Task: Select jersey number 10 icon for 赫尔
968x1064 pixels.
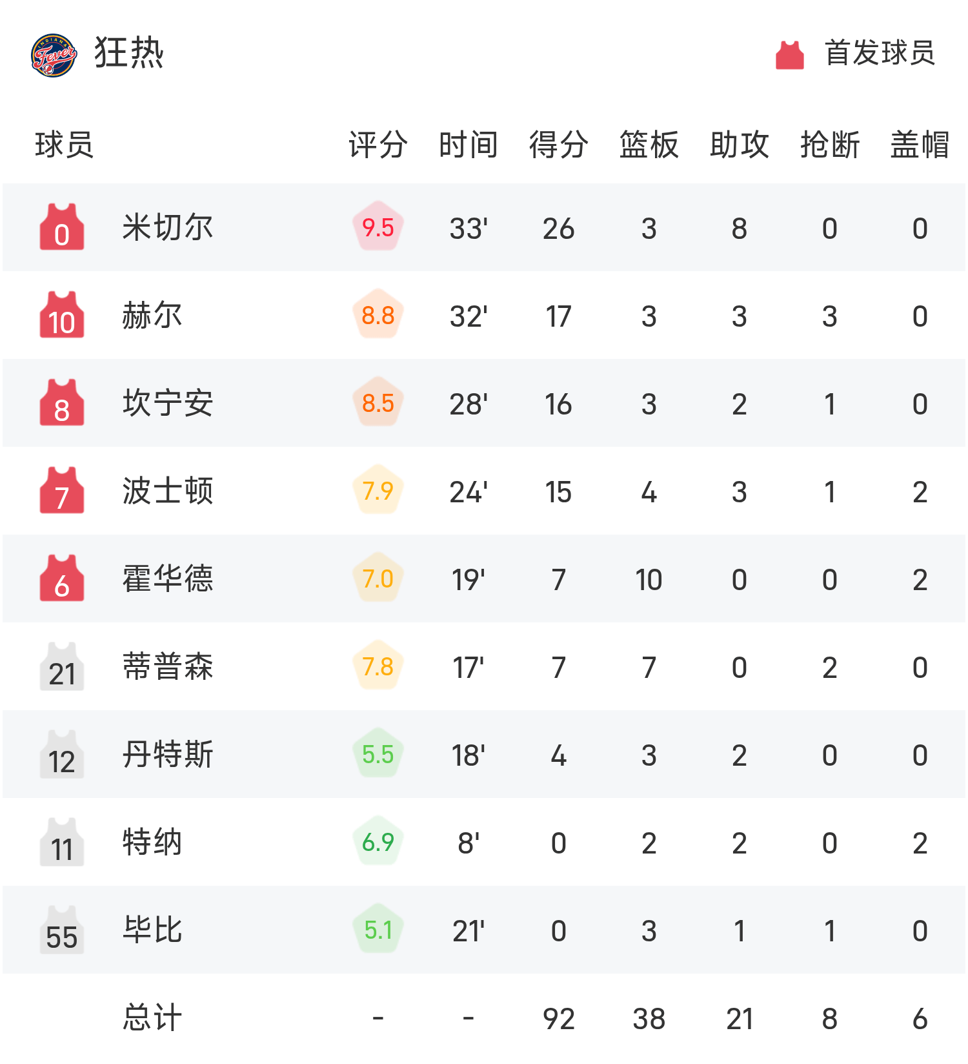Action: [62, 314]
